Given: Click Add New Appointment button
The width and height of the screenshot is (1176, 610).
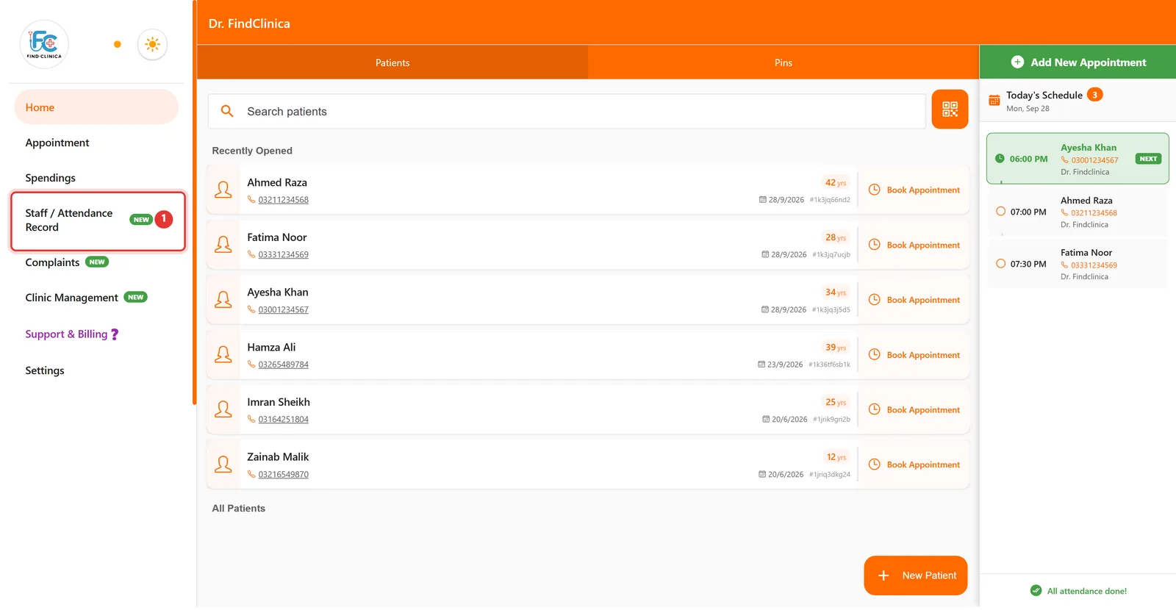Looking at the screenshot, I should pyautogui.click(x=1078, y=62).
